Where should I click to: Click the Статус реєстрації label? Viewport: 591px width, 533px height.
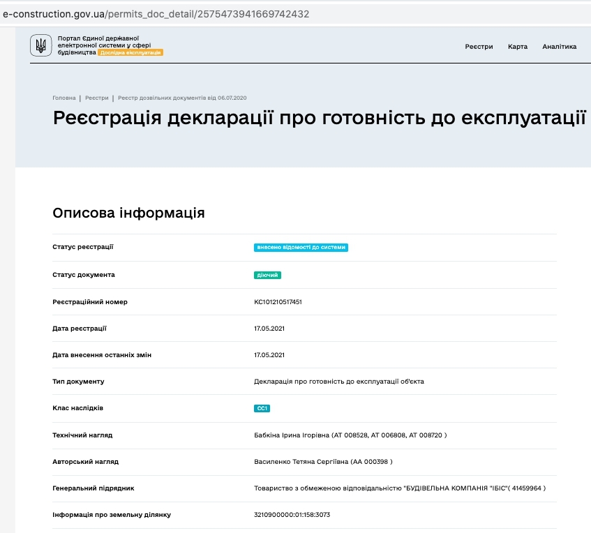[x=83, y=247]
